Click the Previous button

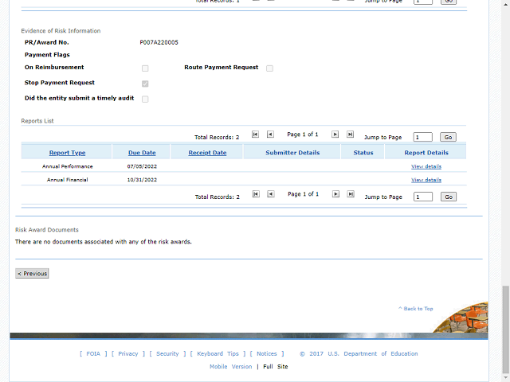(32, 274)
